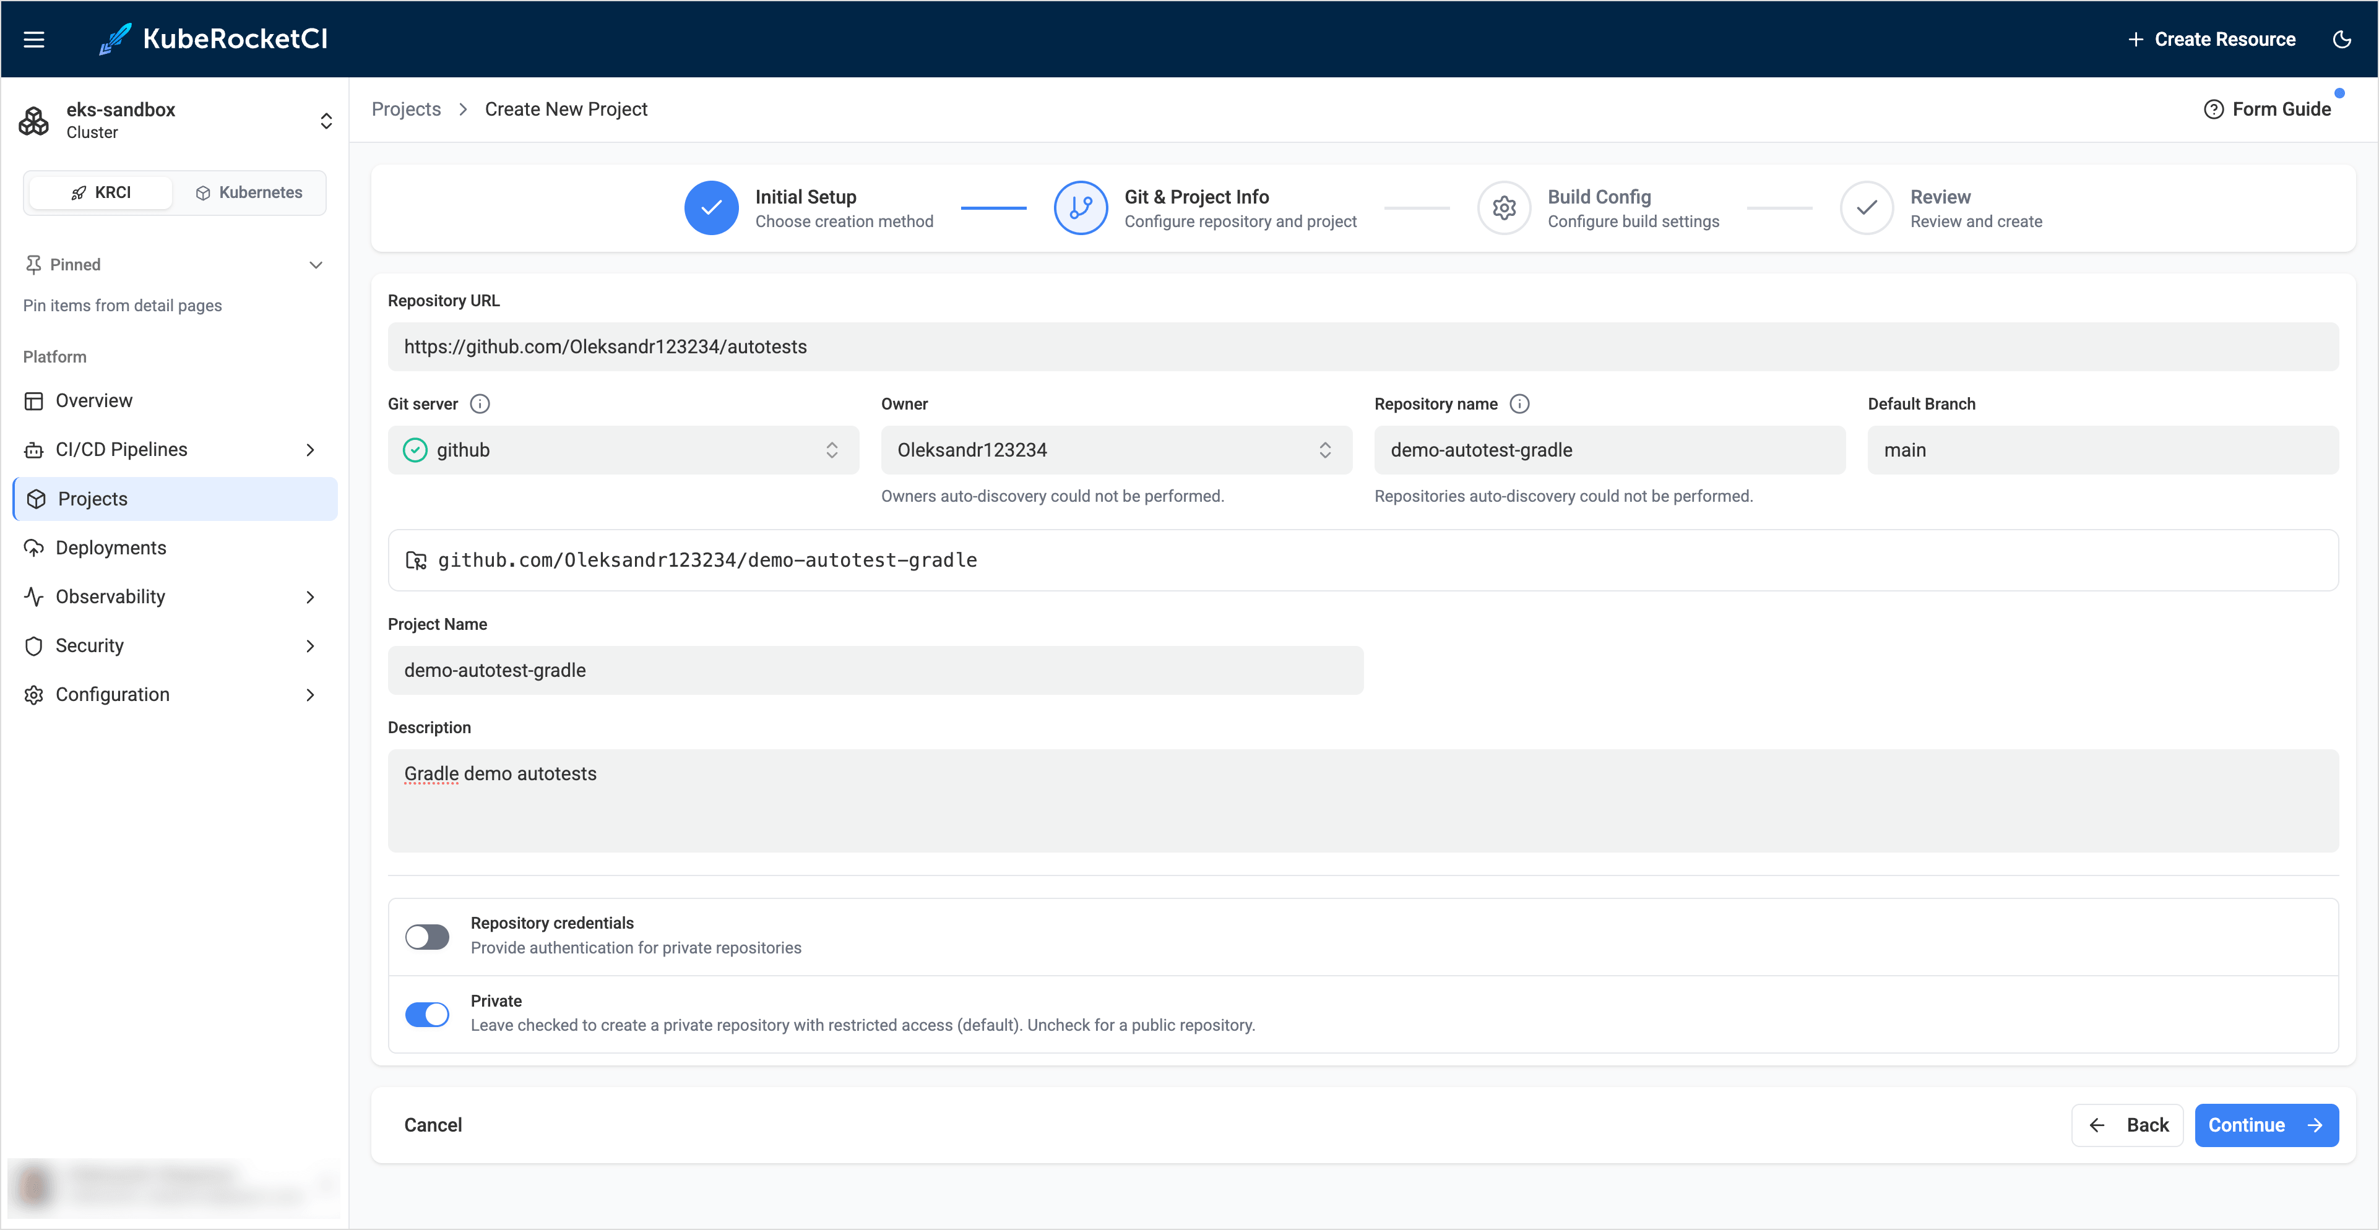Click the eks-sandbox cluster icon
This screenshot has height=1230, width=2379.
[x=34, y=121]
